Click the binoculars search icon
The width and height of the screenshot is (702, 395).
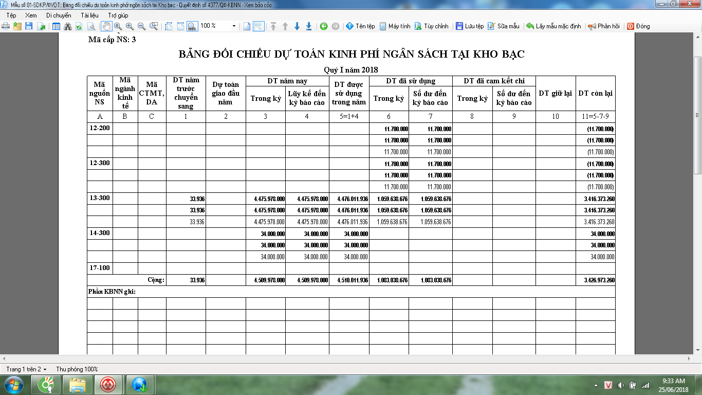(68, 26)
